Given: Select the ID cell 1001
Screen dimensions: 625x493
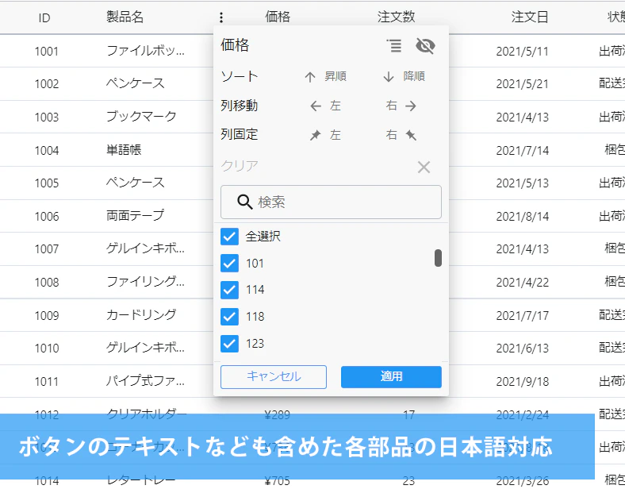Looking at the screenshot, I should point(47,52).
